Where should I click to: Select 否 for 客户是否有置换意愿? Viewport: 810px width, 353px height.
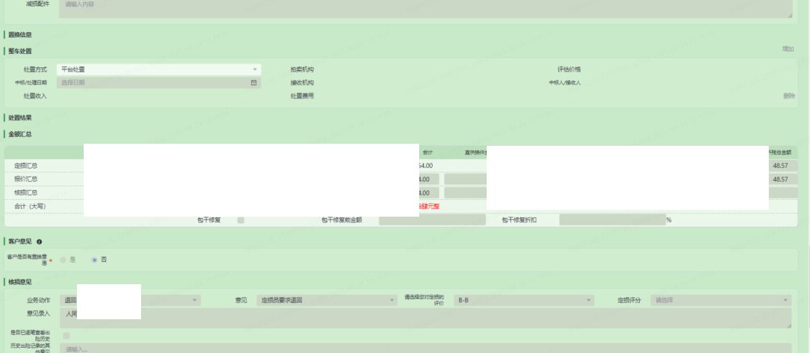click(x=94, y=259)
